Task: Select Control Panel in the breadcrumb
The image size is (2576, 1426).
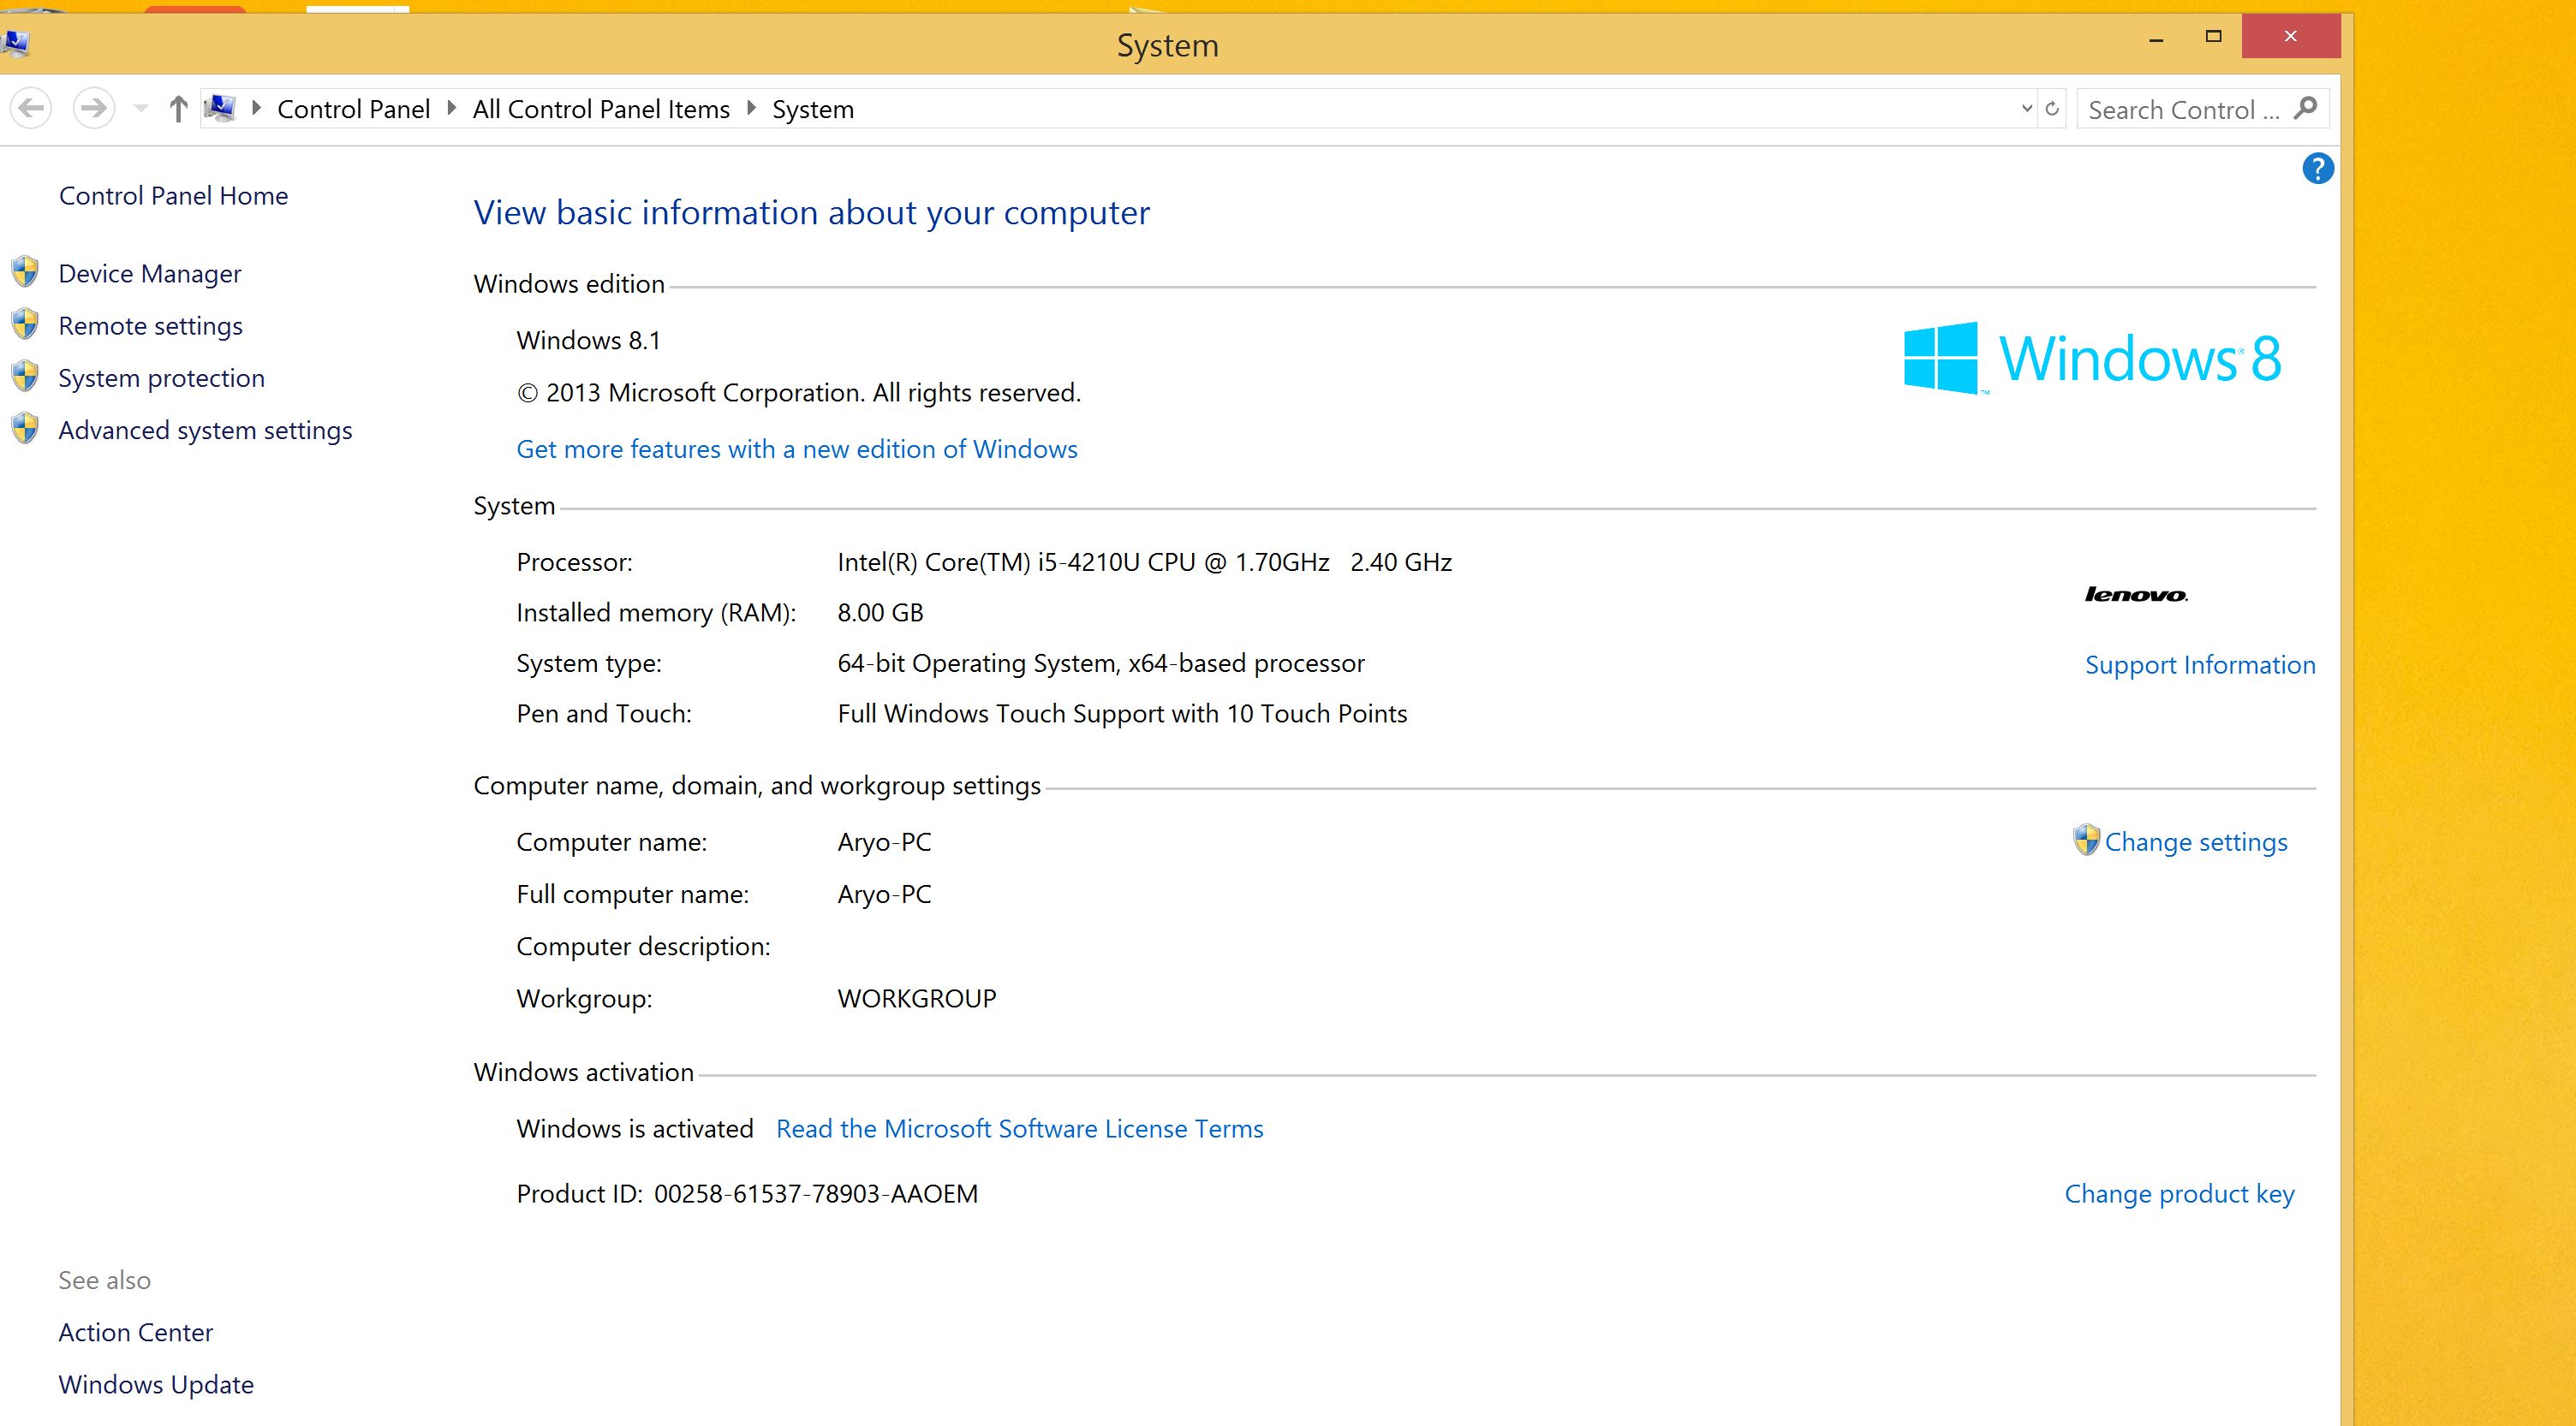Action: click(x=353, y=109)
